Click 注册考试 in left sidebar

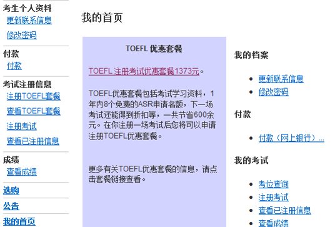click(22, 126)
